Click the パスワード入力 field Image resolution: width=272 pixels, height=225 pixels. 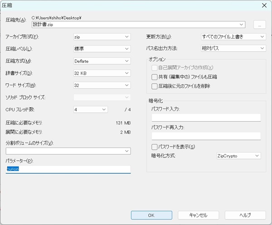tap(206, 118)
